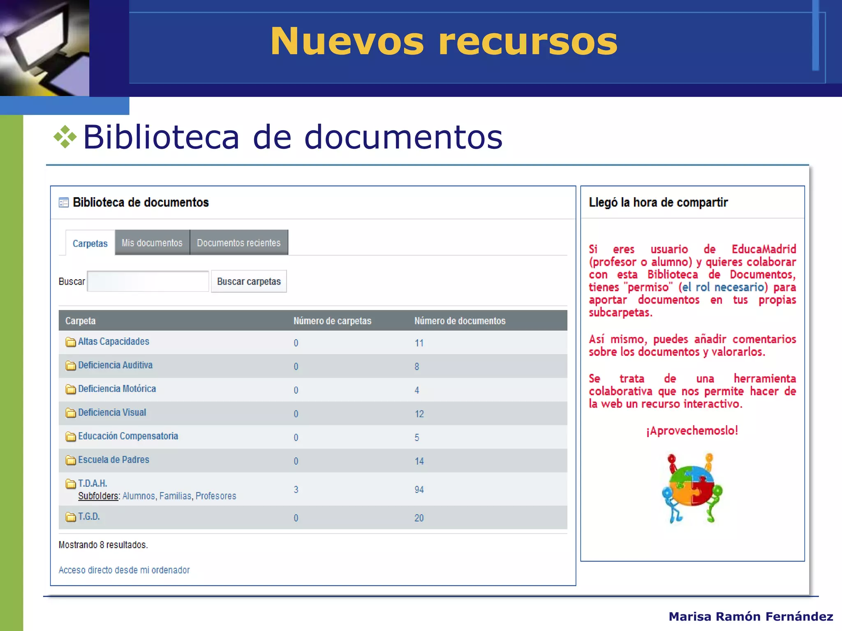Image resolution: width=842 pixels, height=631 pixels.
Task: Click document count 8 for Deficiencia Auditiva
Action: click(x=417, y=366)
